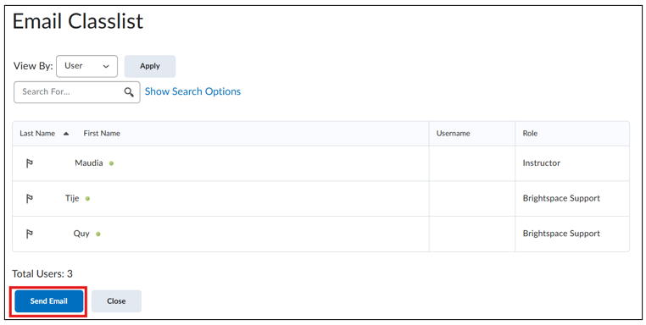Click the Role column header

[530, 133]
